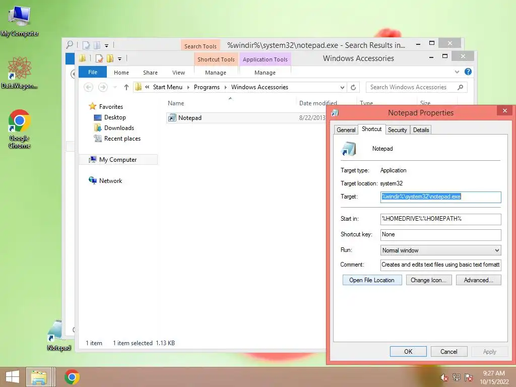Click the Comment text field
516x387 pixels.
[x=440, y=265]
